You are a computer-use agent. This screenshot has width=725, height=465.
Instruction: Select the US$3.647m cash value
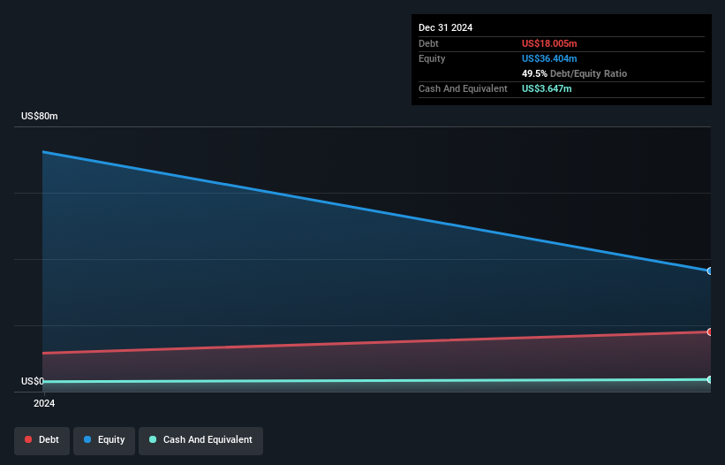pos(547,88)
